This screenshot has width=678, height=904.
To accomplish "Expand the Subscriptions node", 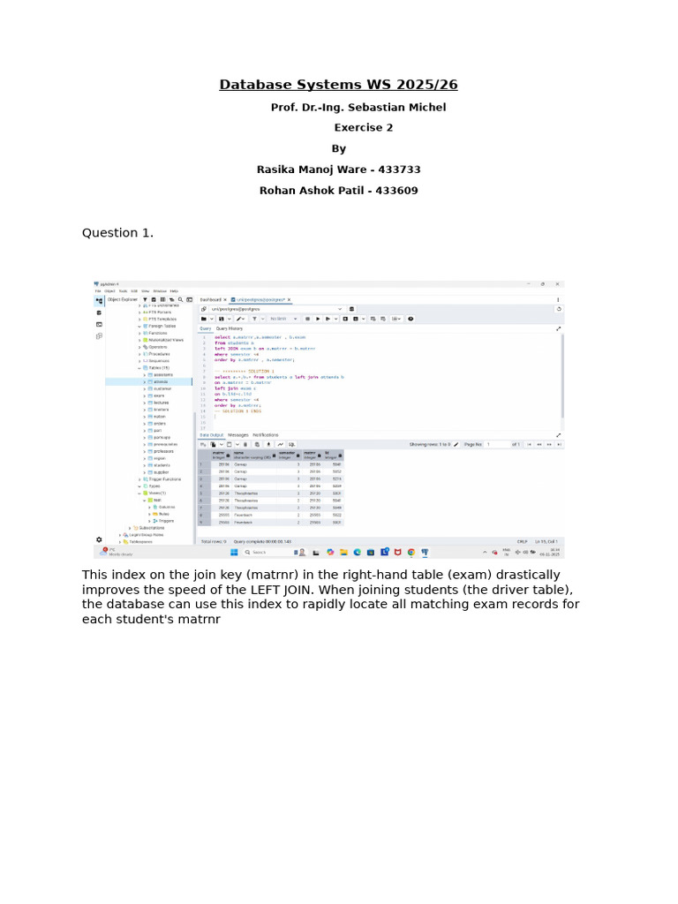I will pyautogui.click(x=130, y=528).
